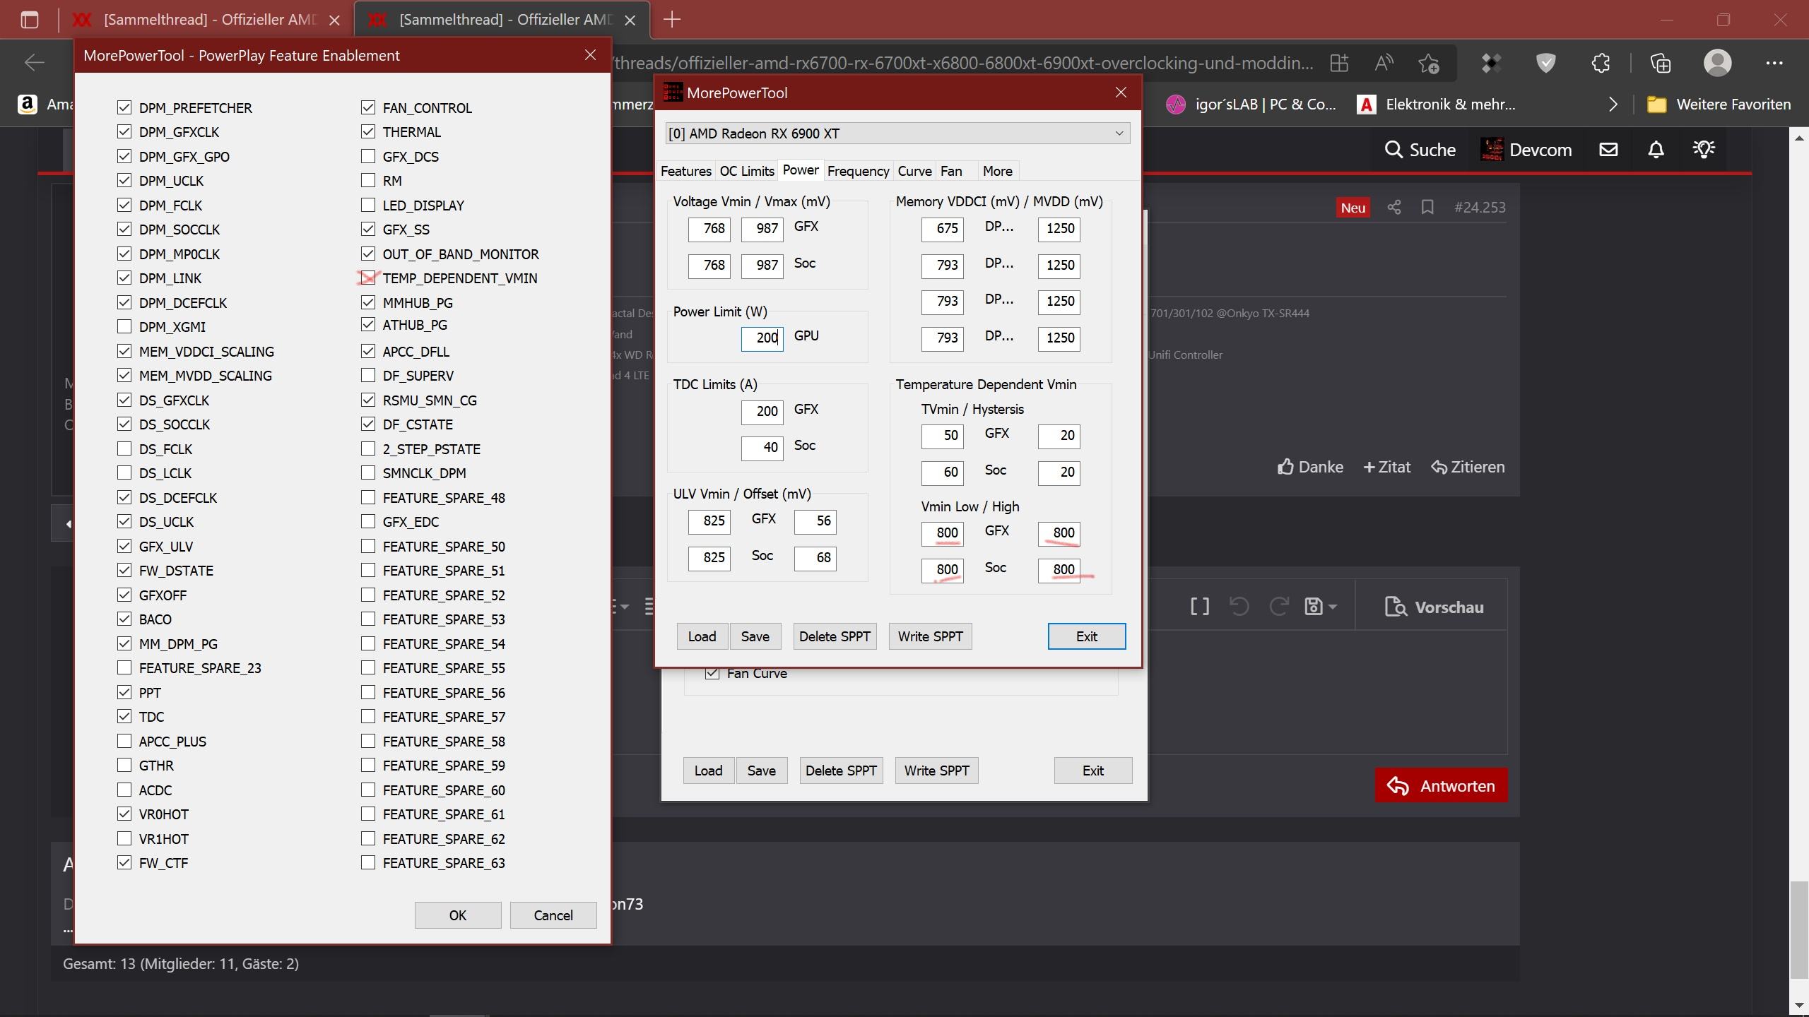Click the Zitieren link
This screenshot has width=1809, height=1017.
tap(1468, 467)
